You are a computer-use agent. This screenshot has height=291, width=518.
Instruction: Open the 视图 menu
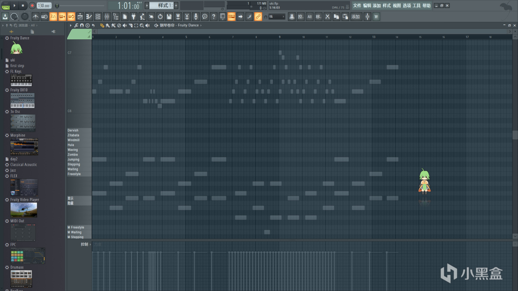coord(397,6)
